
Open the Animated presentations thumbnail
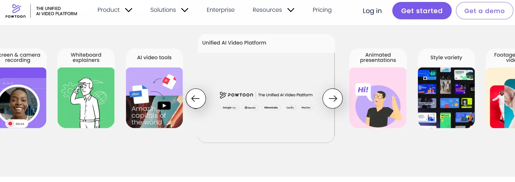click(x=378, y=98)
